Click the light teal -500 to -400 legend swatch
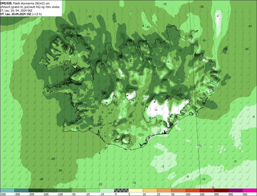 (7, 190)
